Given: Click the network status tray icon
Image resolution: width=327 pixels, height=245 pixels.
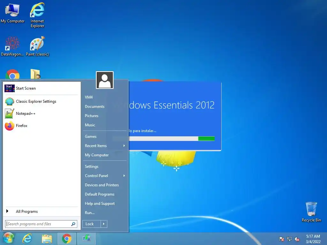Looking at the screenshot, I should [x=289, y=239].
